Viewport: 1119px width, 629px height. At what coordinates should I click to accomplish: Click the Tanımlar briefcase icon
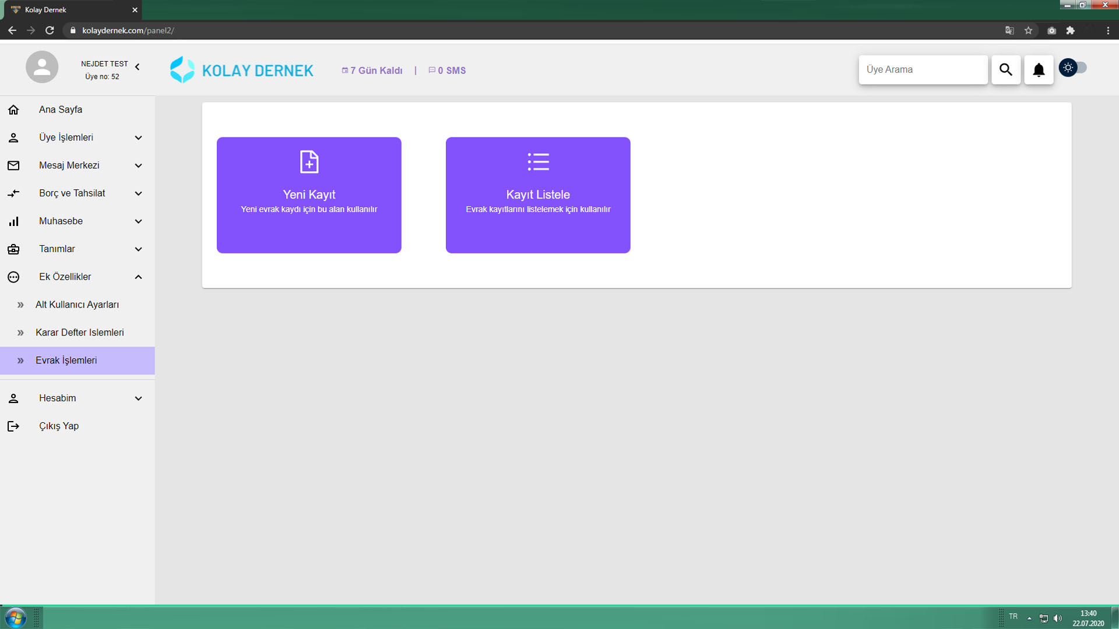(x=13, y=249)
